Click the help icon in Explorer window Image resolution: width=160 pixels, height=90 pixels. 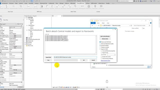[151, 23]
